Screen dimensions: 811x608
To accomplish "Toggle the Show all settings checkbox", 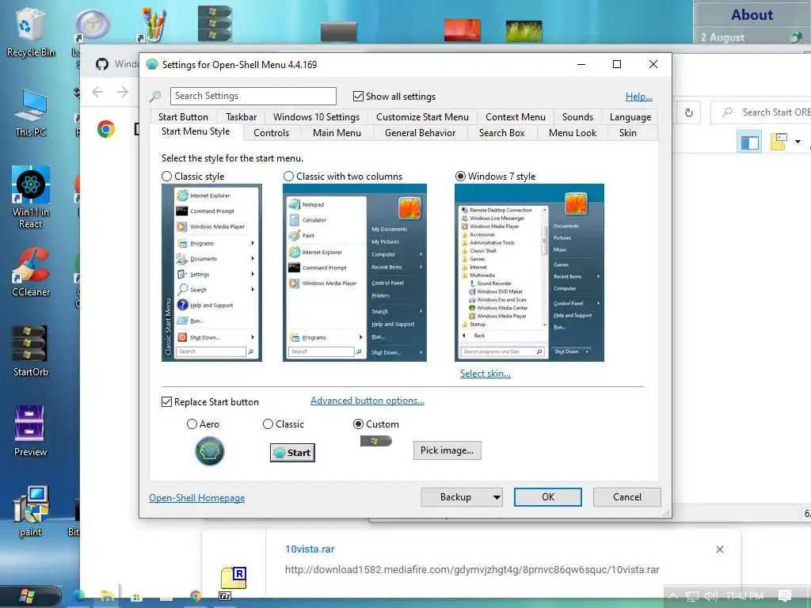I will click(x=358, y=96).
